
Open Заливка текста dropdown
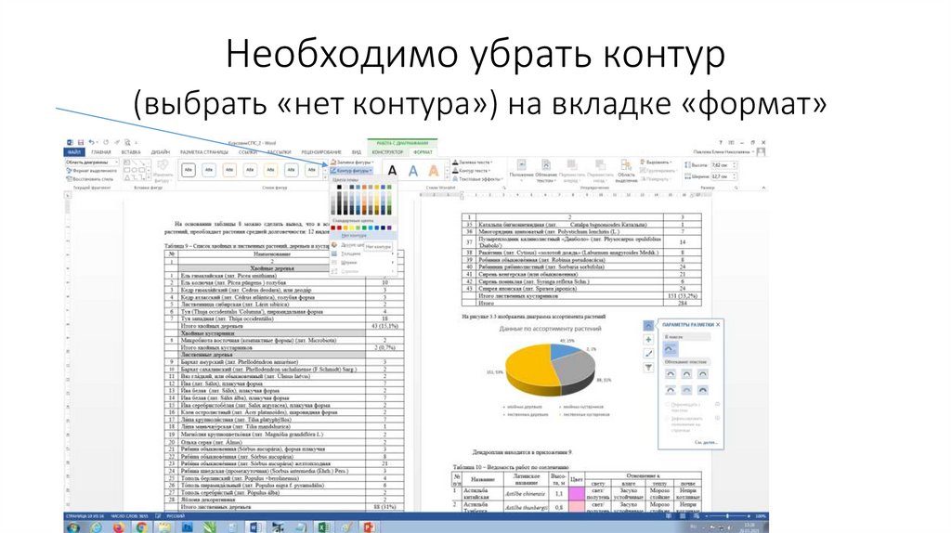pos(473,162)
